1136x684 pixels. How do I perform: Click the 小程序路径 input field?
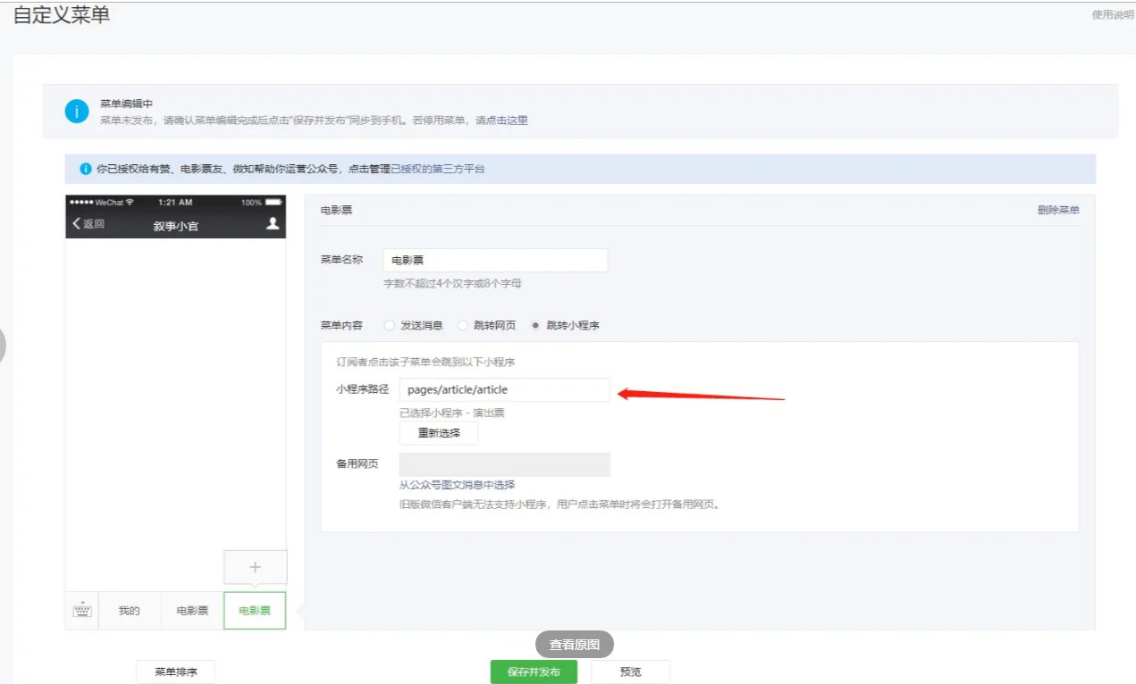tap(505, 389)
